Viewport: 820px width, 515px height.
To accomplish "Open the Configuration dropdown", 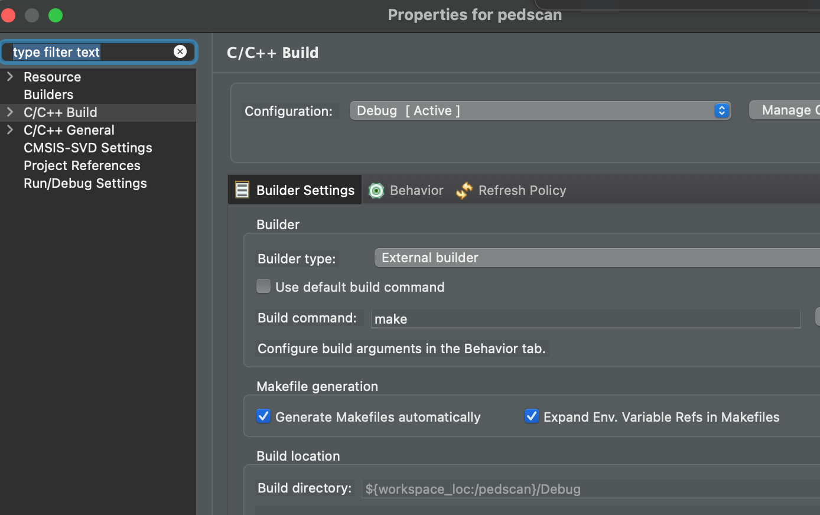I will click(x=541, y=110).
